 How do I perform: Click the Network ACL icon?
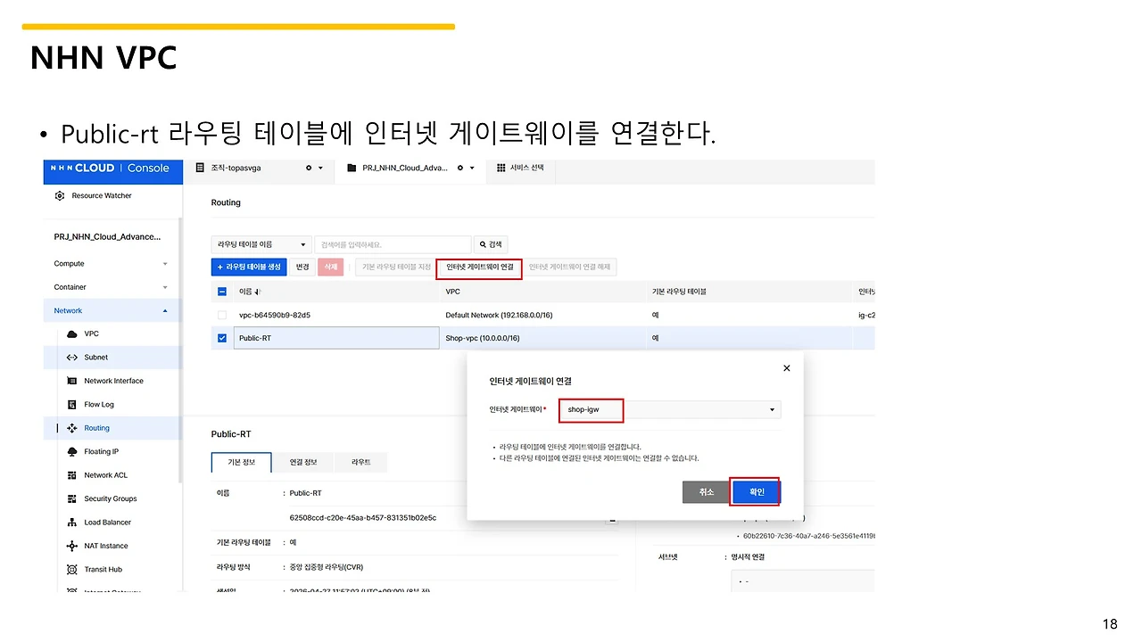[x=72, y=475]
